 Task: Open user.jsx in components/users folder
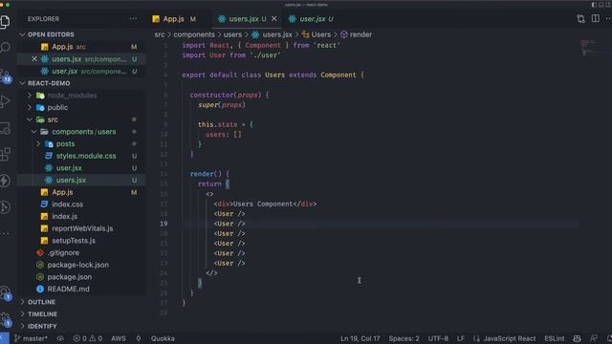tap(69, 168)
